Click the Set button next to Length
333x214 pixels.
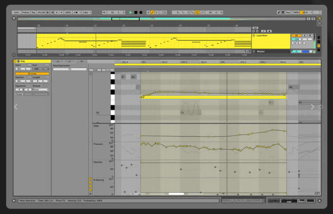47,77
